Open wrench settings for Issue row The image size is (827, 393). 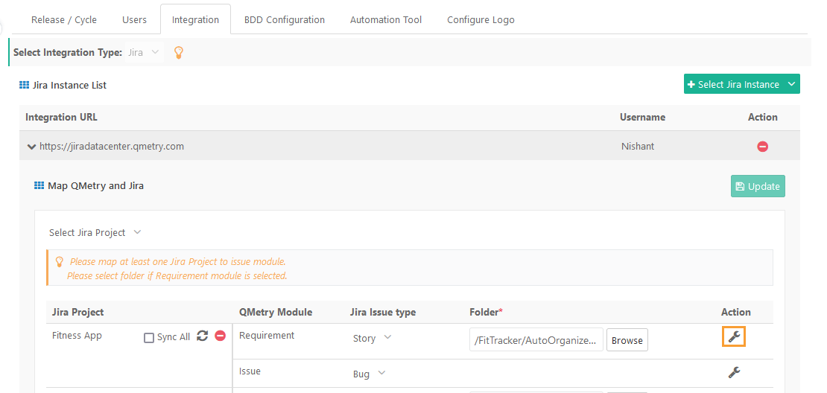(x=734, y=373)
